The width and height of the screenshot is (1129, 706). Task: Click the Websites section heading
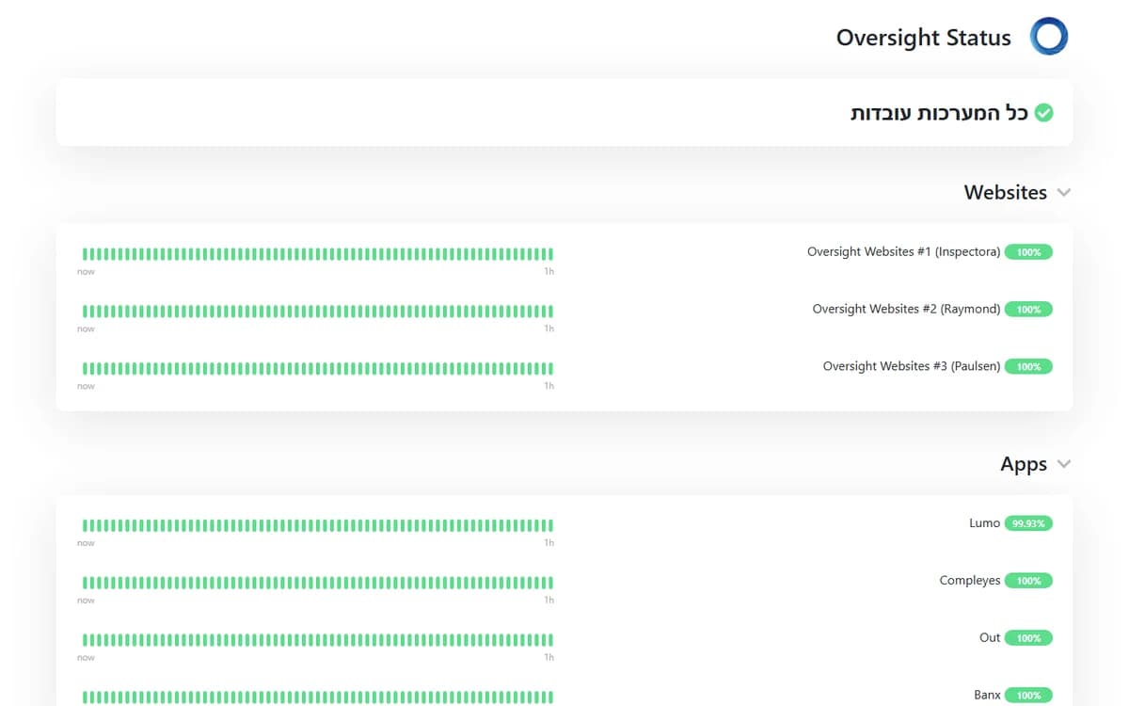click(x=1005, y=192)
